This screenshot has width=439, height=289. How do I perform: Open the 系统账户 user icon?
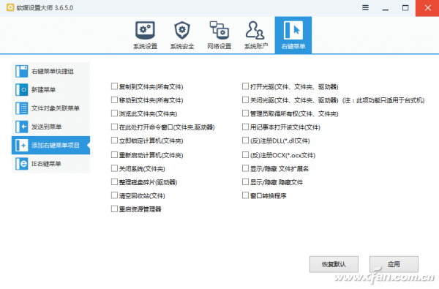point(255,30)
